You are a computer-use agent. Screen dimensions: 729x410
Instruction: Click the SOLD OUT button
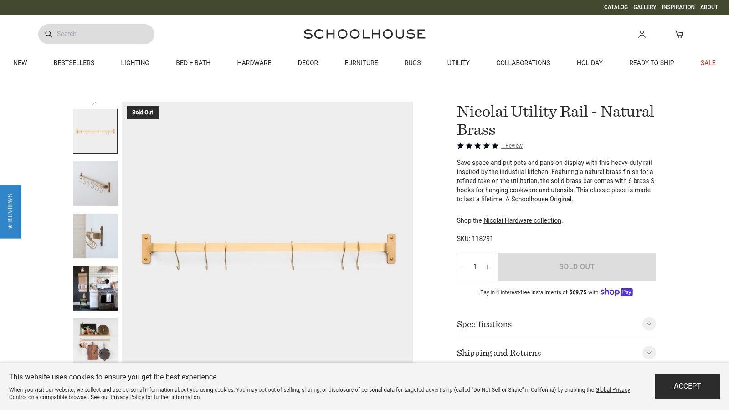tap(577, 267)
